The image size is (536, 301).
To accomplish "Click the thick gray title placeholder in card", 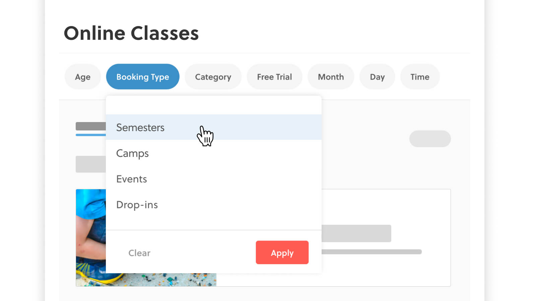I will pos(356,233).
